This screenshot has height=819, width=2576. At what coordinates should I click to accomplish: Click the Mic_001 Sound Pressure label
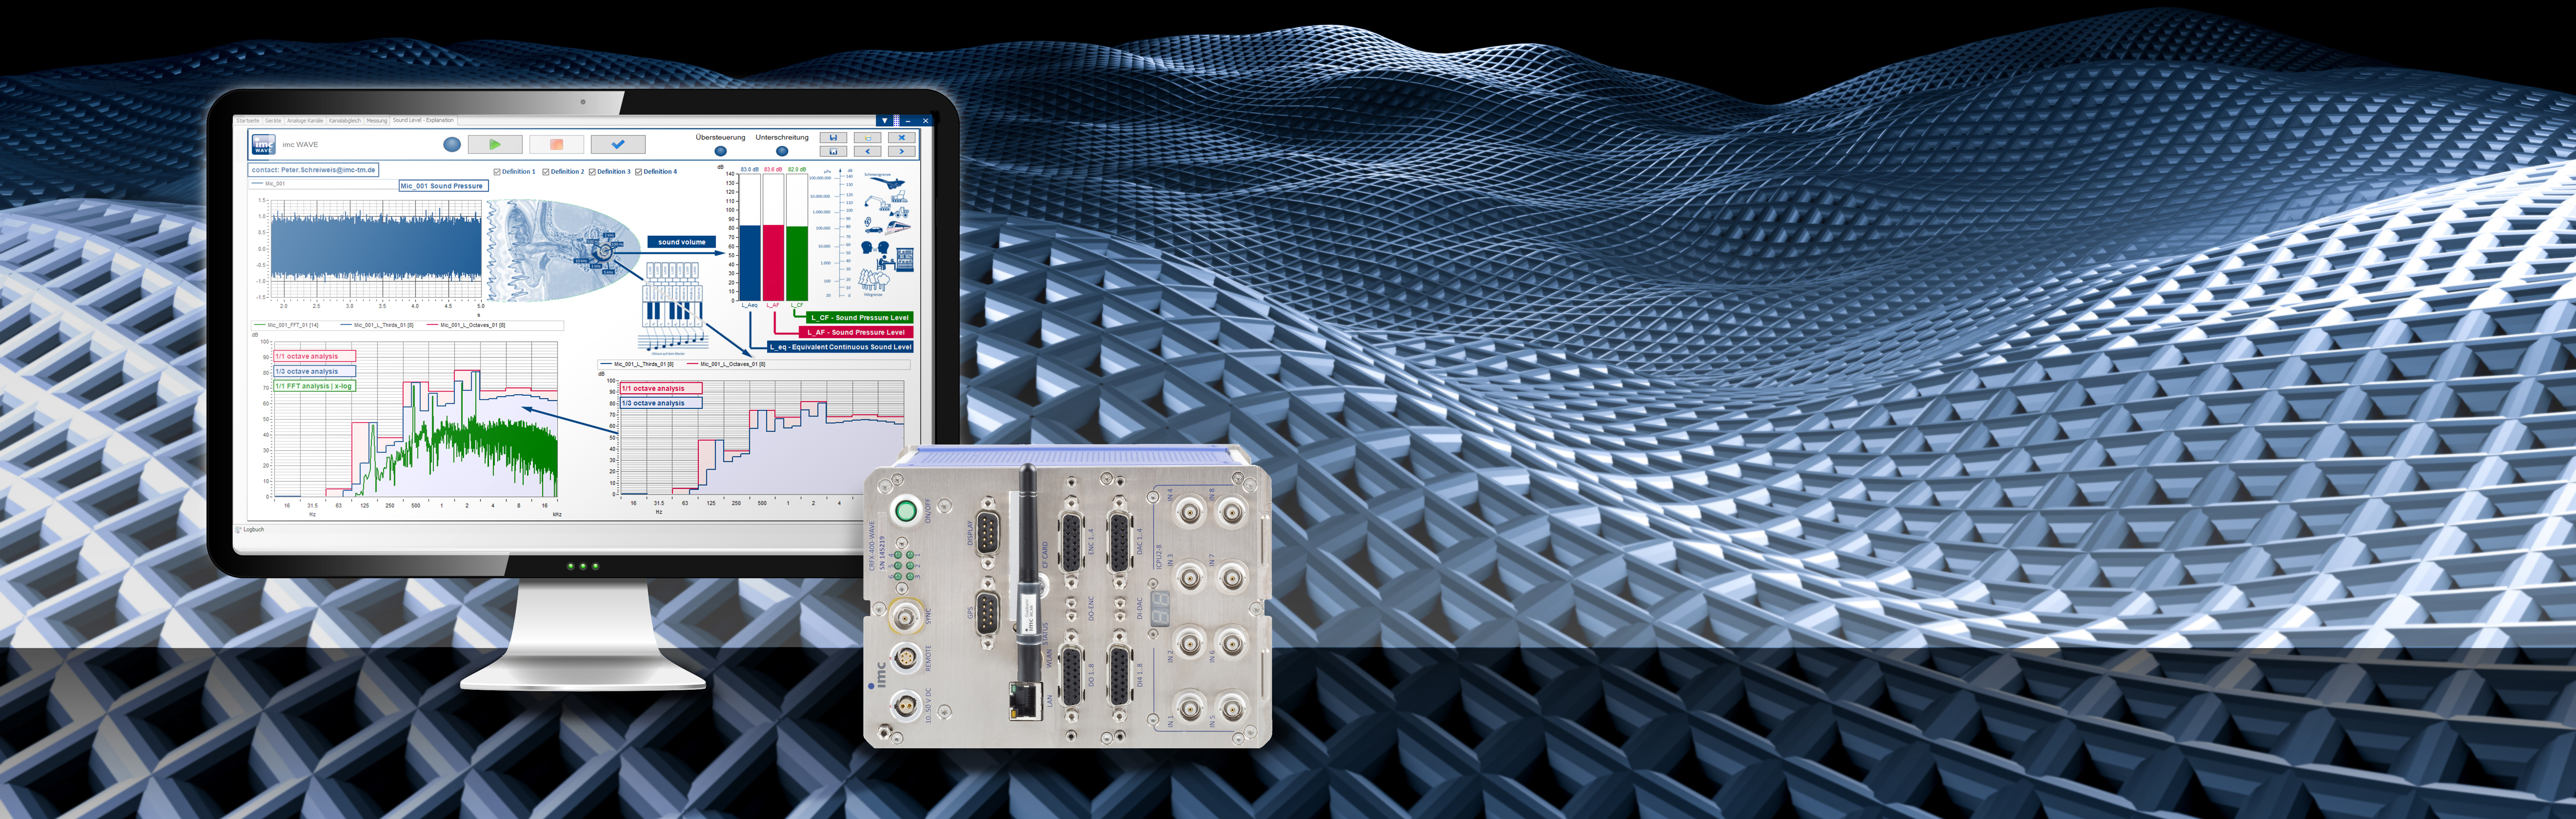point(443,186)
